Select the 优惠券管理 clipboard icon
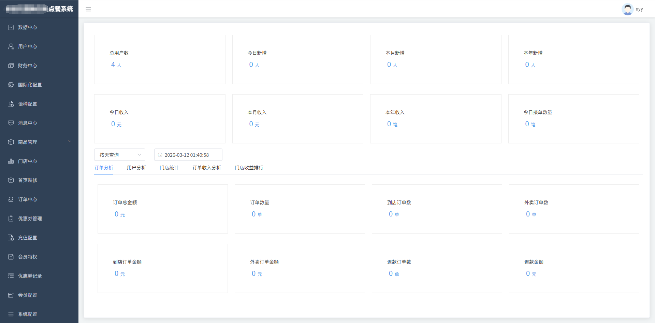Screen dimensions: 655x323 point(11,219)
